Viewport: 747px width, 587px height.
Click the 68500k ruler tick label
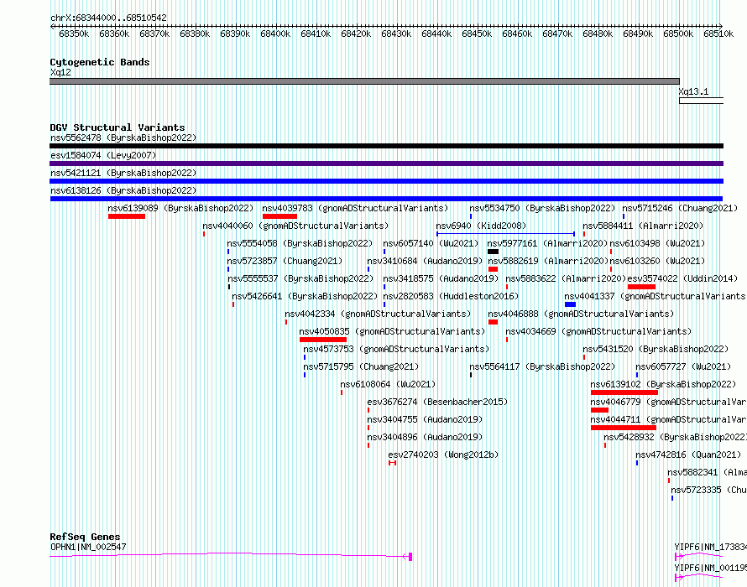pos(678,34)
